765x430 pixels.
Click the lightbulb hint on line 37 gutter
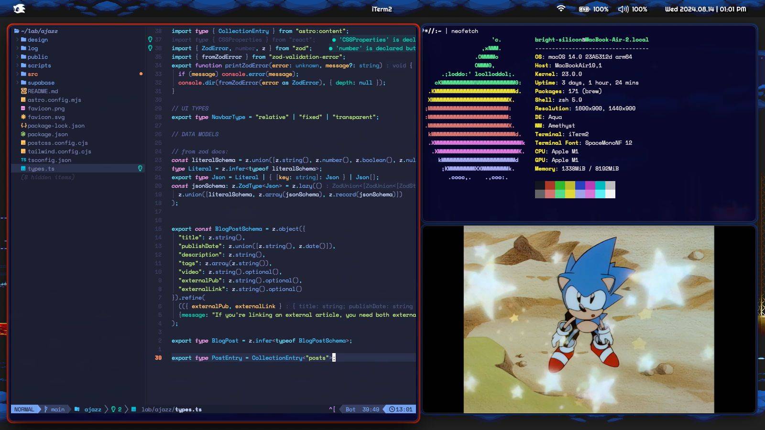click(x=150, y=40)
